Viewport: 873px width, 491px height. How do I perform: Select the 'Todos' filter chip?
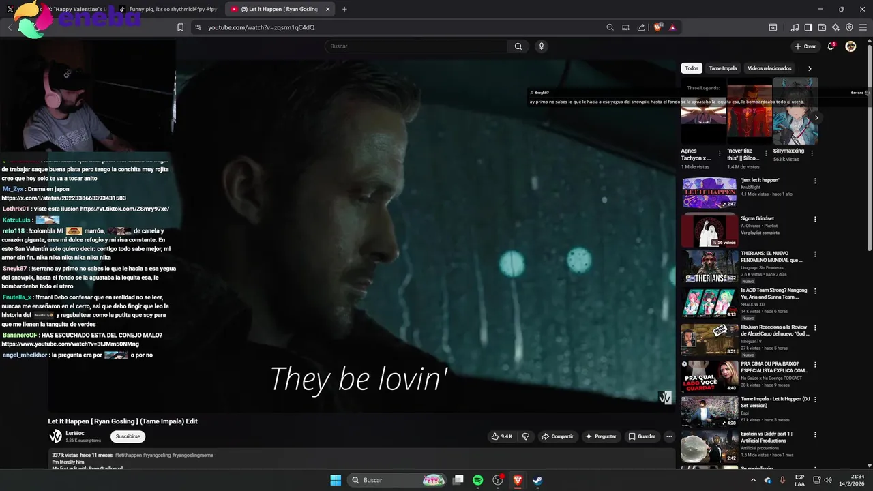pos(692,68)
